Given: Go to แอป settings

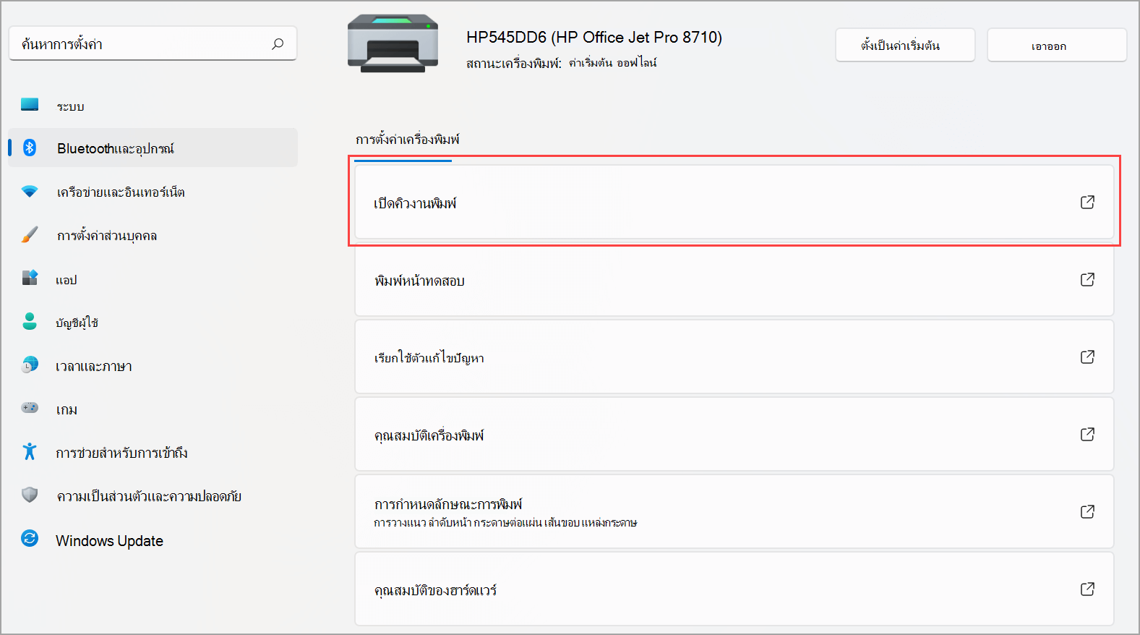Looking at the screenshot, I should click(x=153, y=279).
